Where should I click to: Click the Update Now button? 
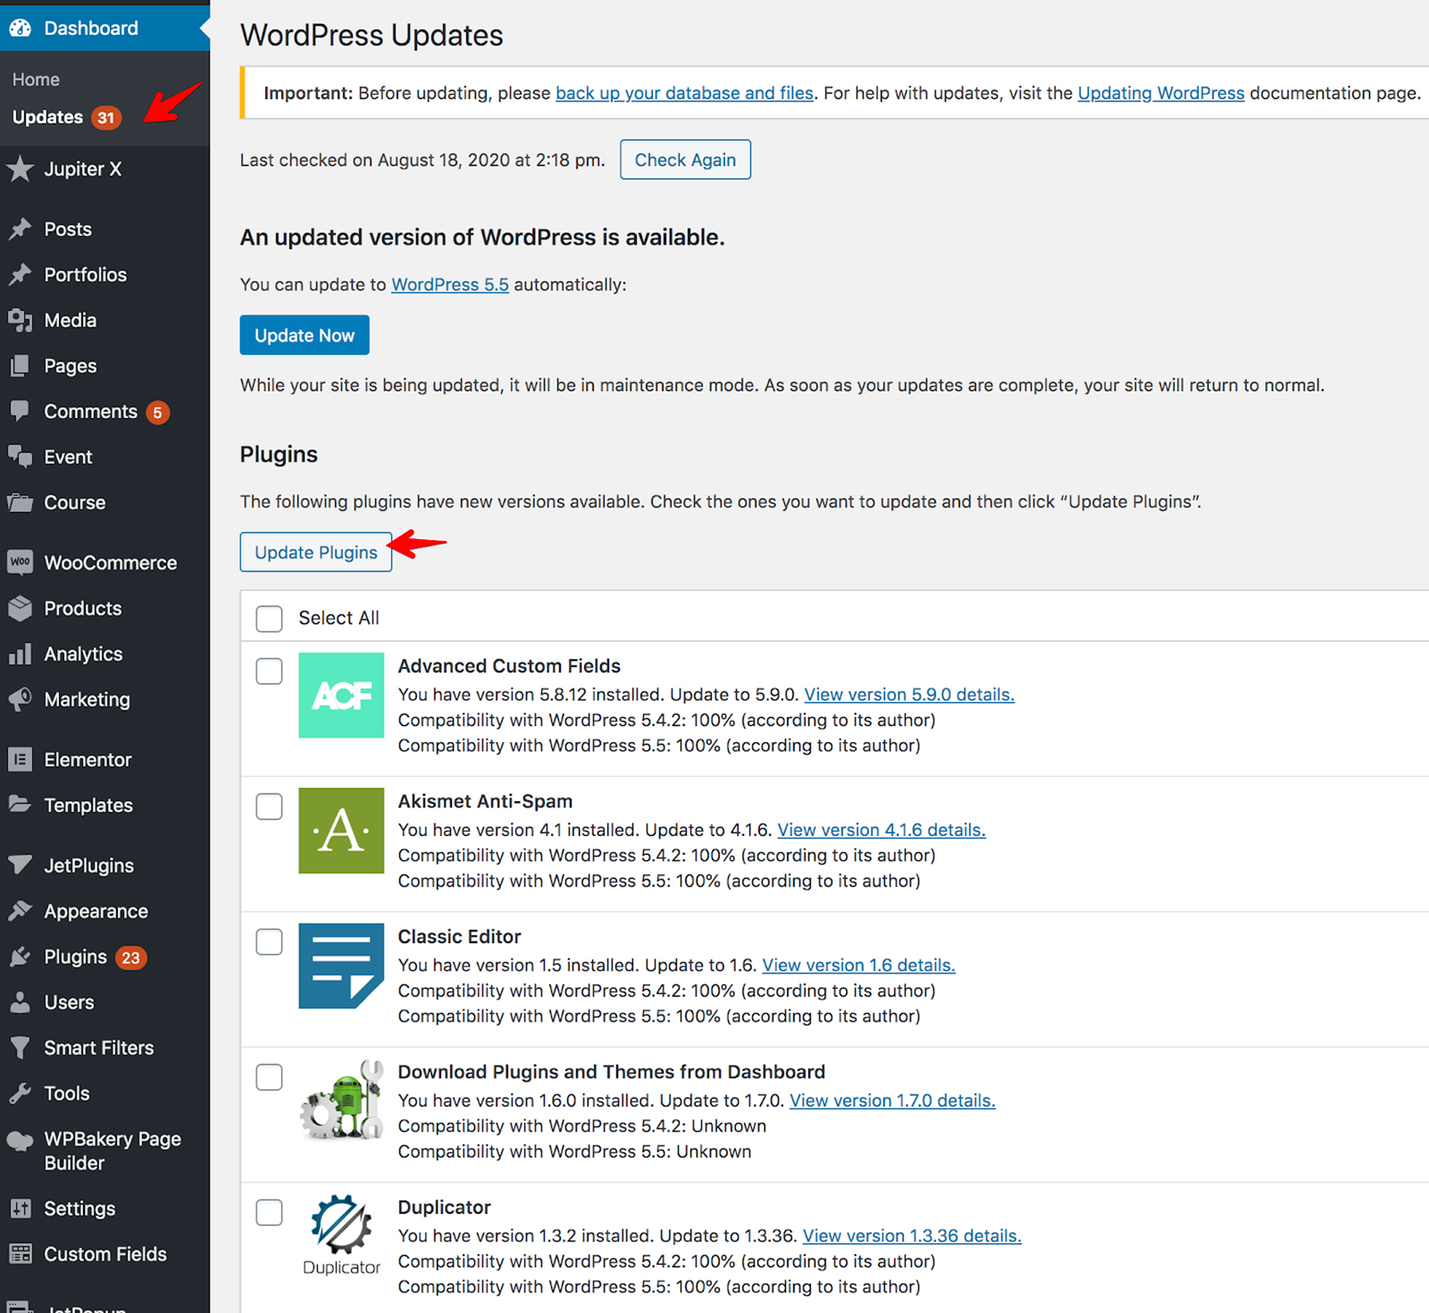click(305, 335)
